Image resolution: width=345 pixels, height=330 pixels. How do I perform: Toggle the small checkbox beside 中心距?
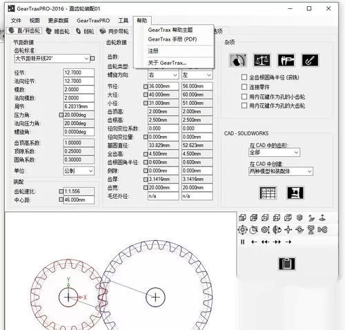61,200
